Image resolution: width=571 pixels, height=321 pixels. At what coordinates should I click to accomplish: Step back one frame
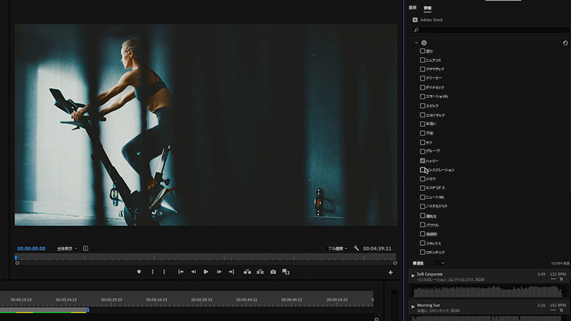click(x=194, y=272)
